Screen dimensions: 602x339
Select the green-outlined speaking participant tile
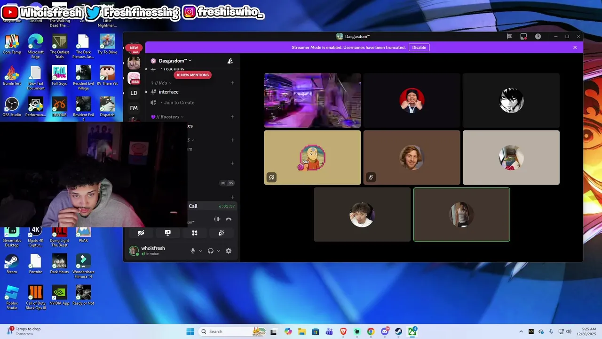[x=461, y=215]
